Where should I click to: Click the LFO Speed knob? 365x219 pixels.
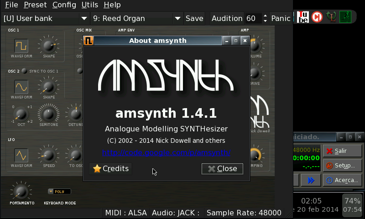48,155
